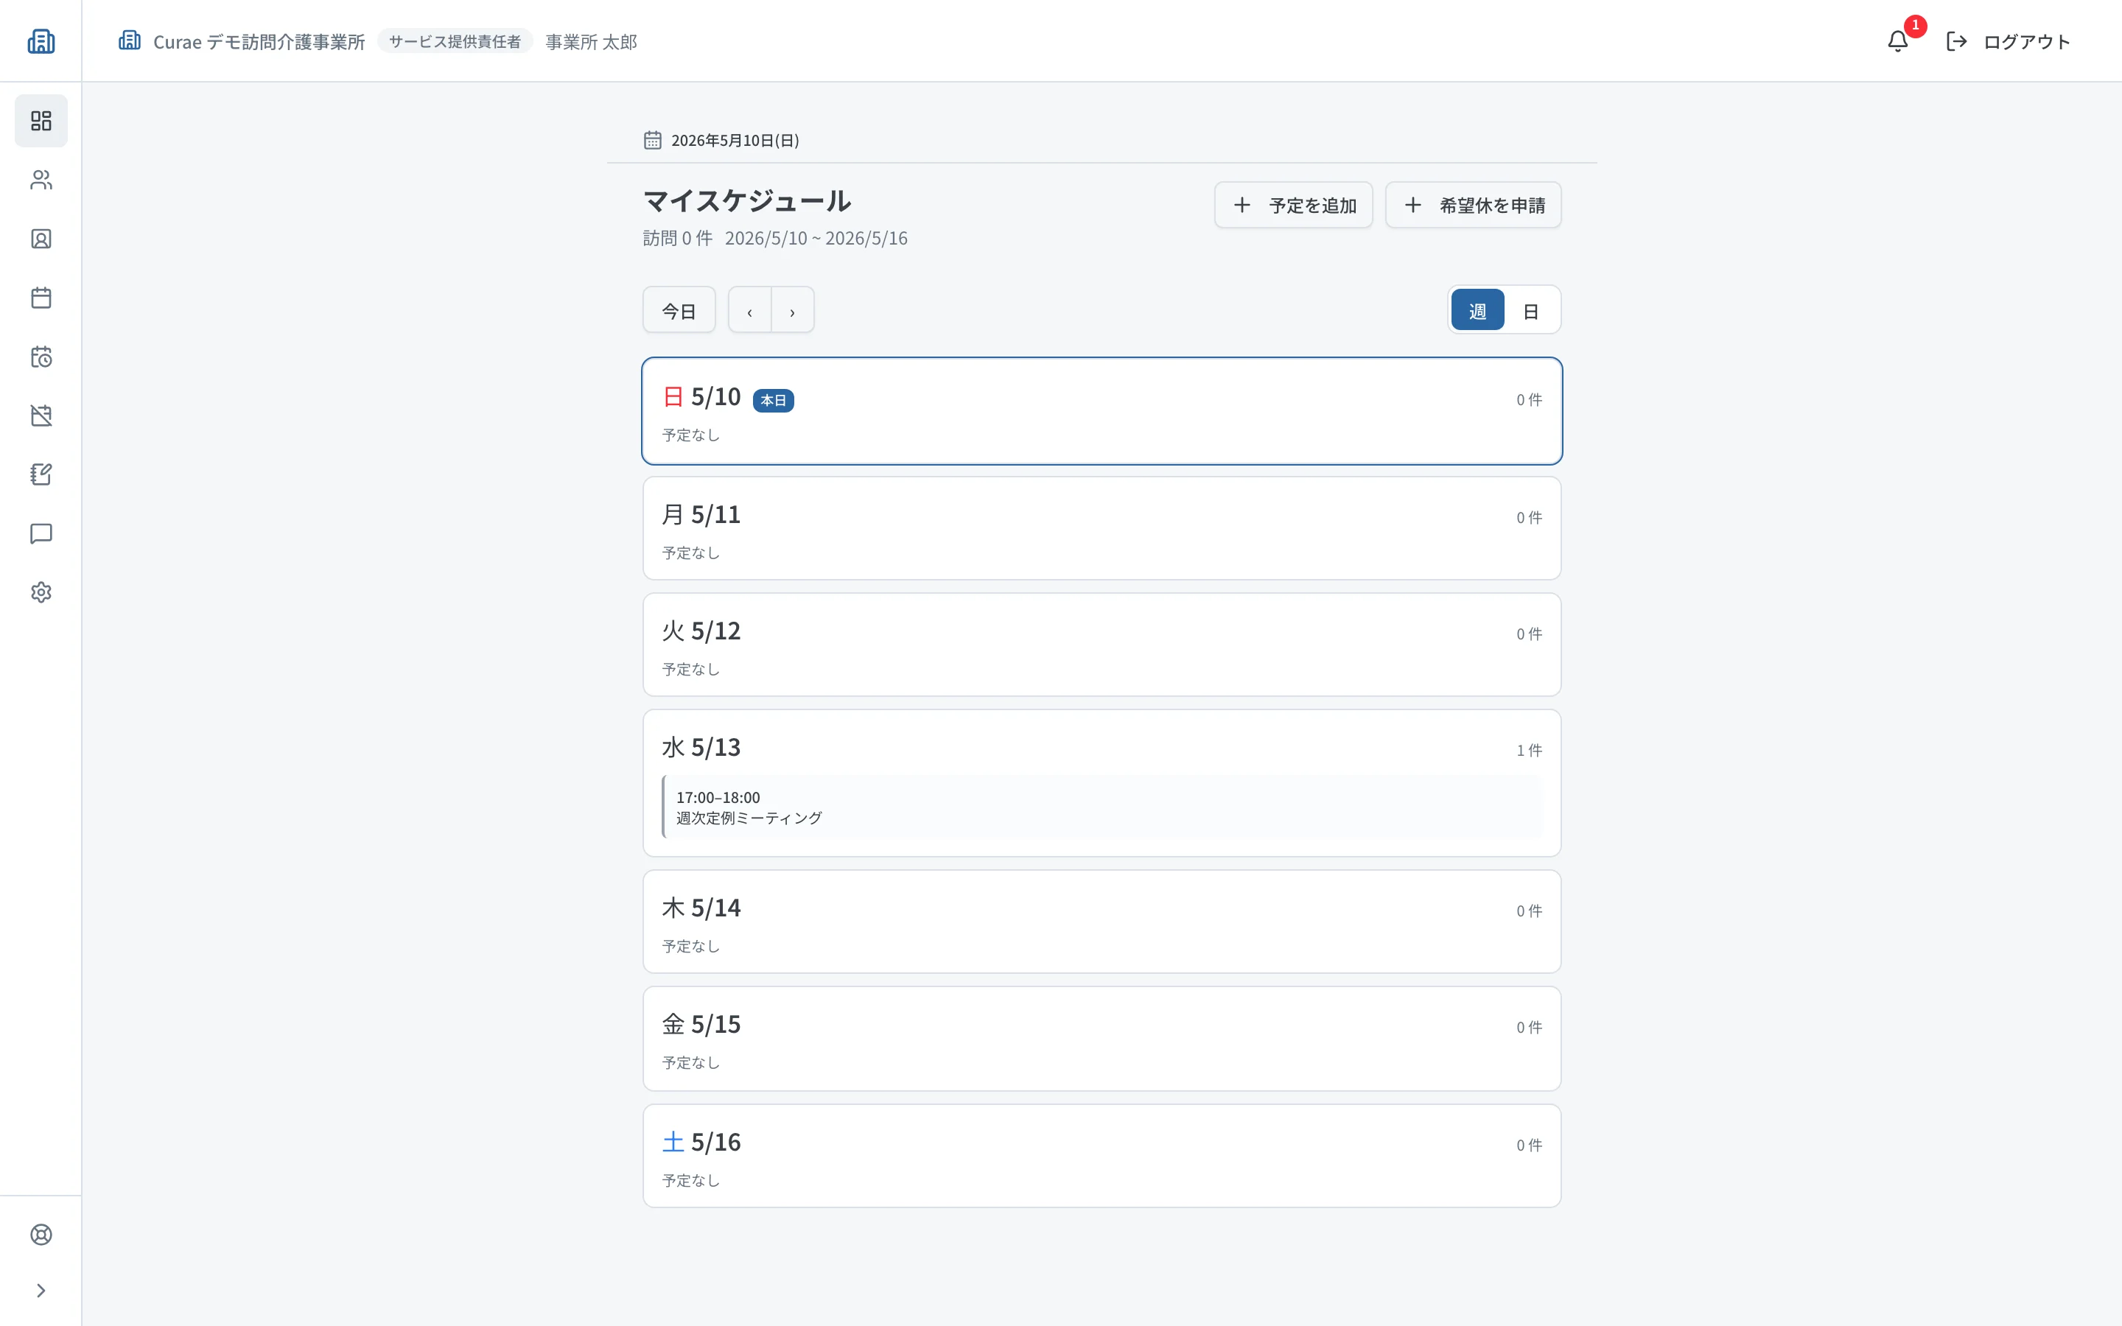
Task: Go to the previous week
Action: pos(750,310)
